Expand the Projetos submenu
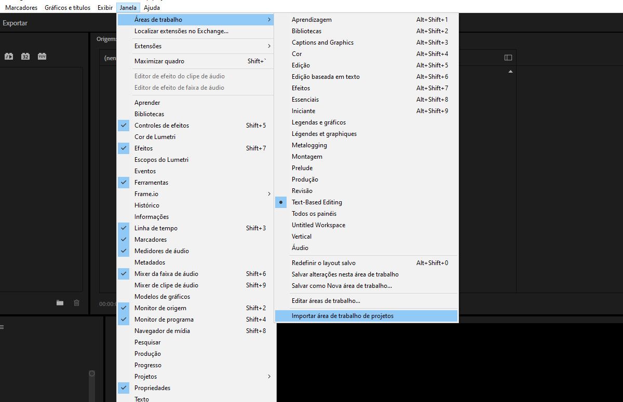Screen dimensions: 623x402 (x=195, y=377)
